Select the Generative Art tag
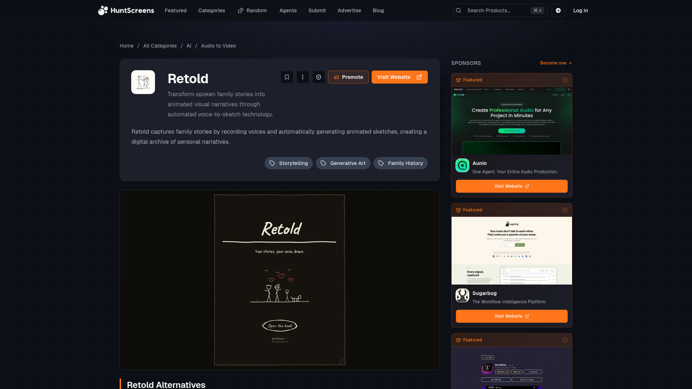This screenshot has width=692, height=389. (x=343, y=163)
